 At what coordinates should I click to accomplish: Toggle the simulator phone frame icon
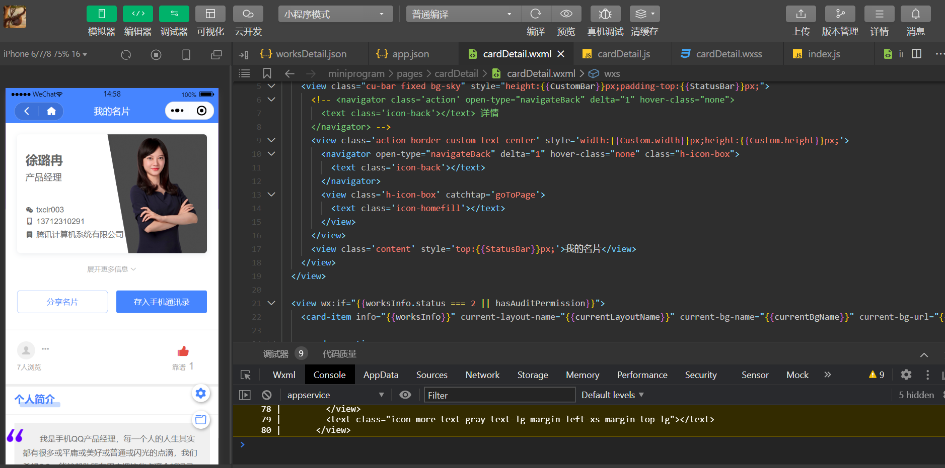click(x=186, y=54)
